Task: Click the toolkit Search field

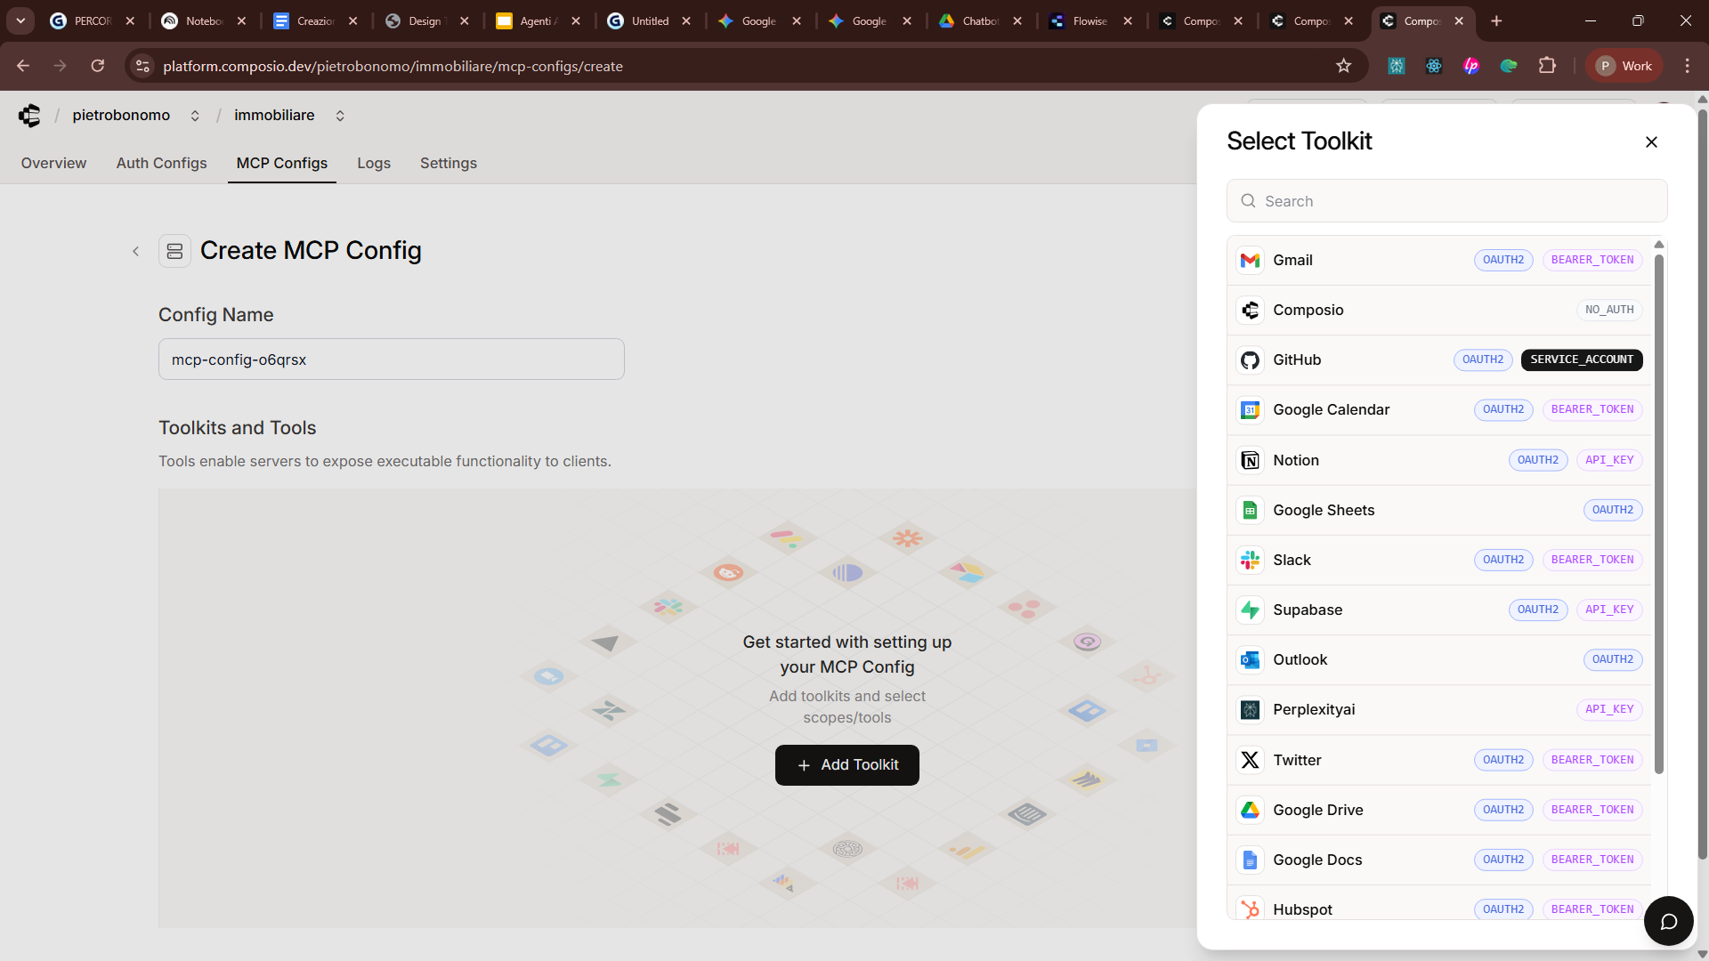Action: (x=1446, y=201)
